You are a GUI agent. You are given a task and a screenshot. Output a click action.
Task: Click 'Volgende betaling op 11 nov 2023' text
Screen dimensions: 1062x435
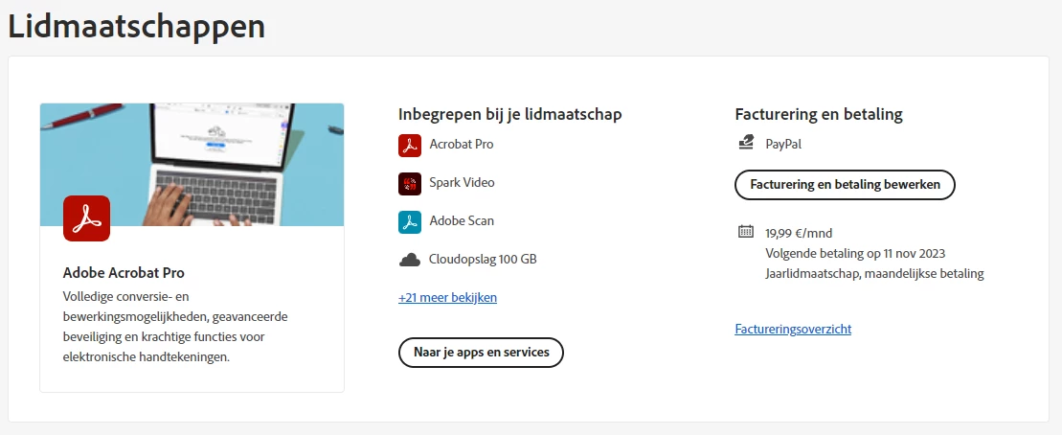tap(855, 253)
